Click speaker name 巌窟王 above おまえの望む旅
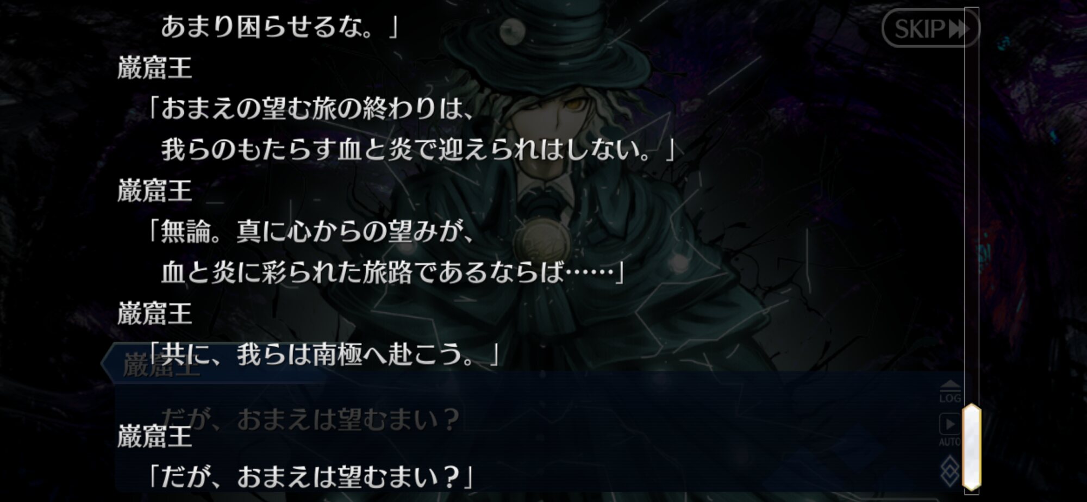The width and height of the screenshot is (1087, 502). (155, 69)
